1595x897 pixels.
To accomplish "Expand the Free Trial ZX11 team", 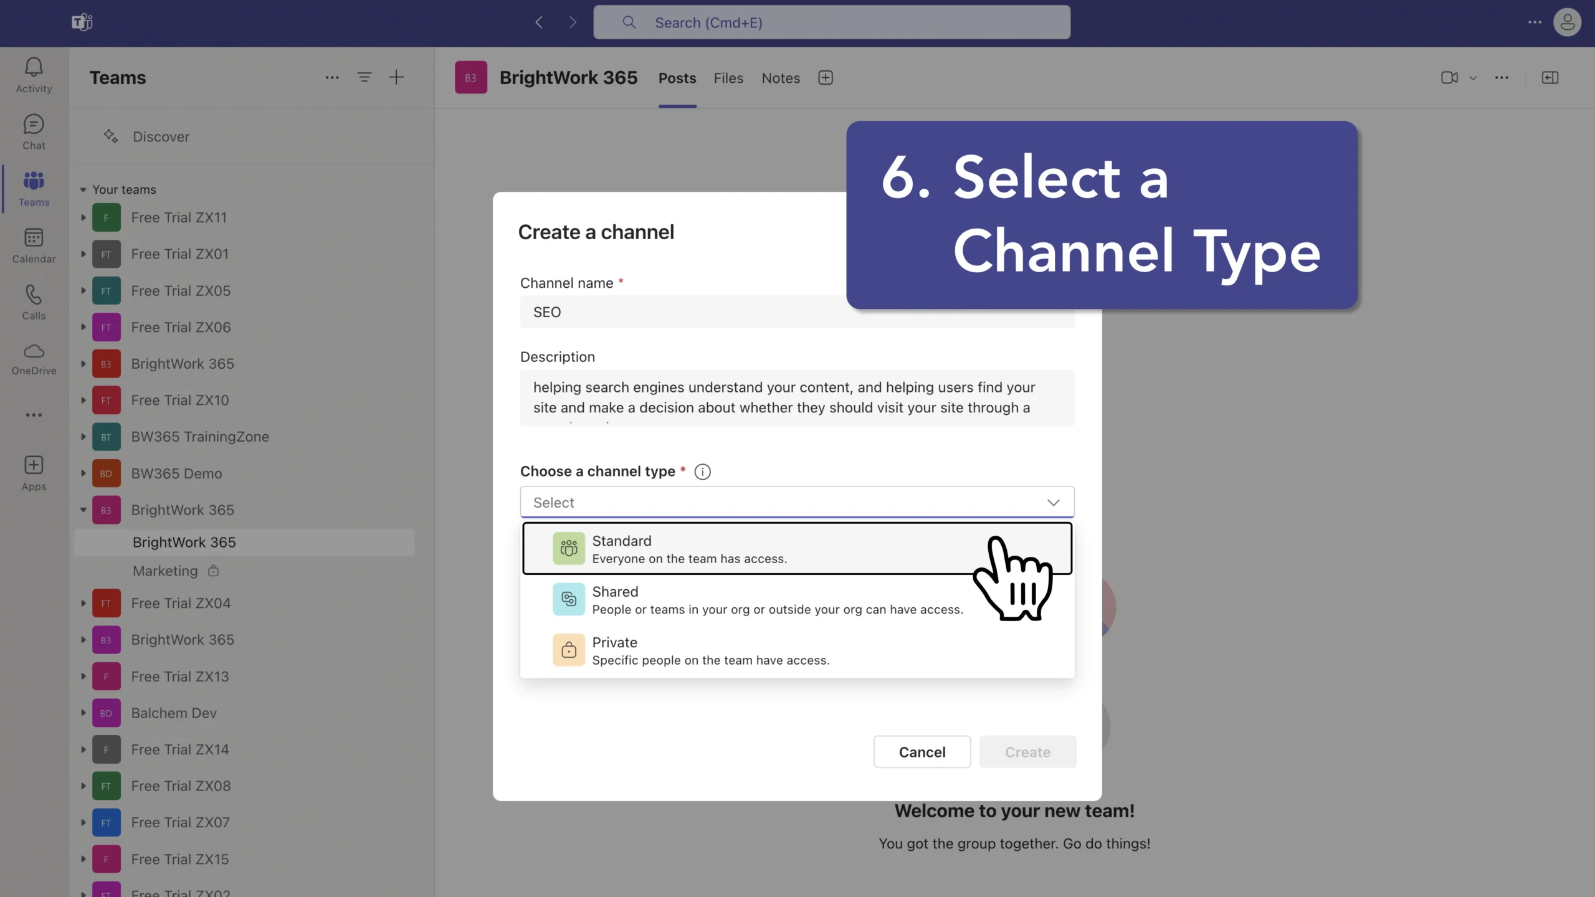I will [83, 217].
